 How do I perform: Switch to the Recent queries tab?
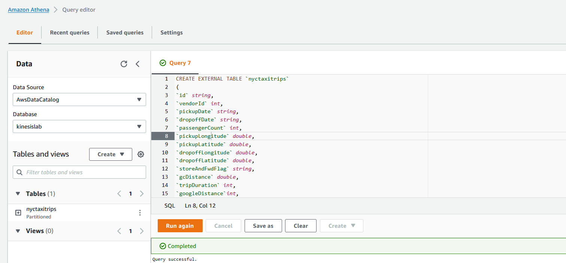(x=70, y=33)
